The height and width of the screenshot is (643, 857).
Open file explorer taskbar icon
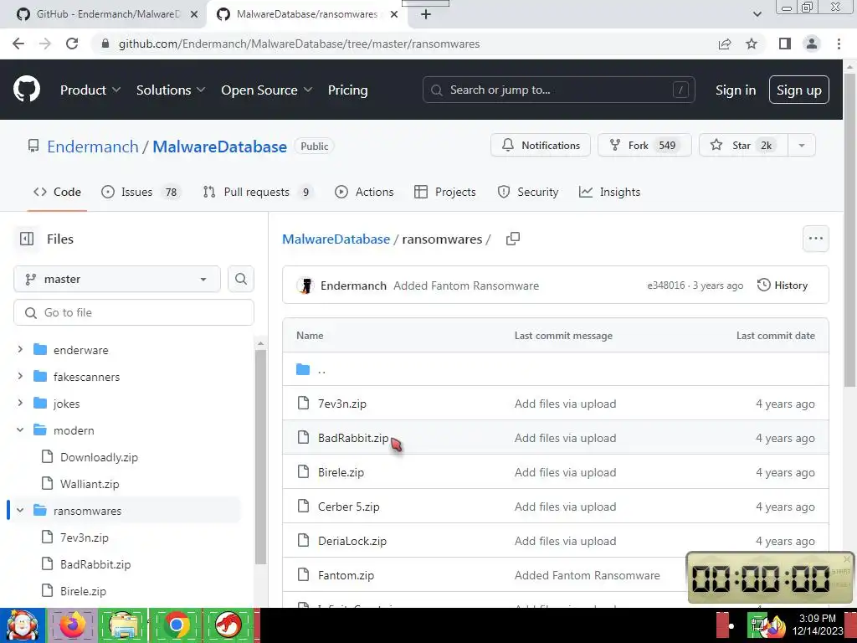(124, 625)
